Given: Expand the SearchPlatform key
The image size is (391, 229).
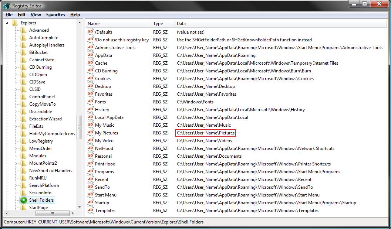Looking at the screenshot, I should [x=16, y=185].
